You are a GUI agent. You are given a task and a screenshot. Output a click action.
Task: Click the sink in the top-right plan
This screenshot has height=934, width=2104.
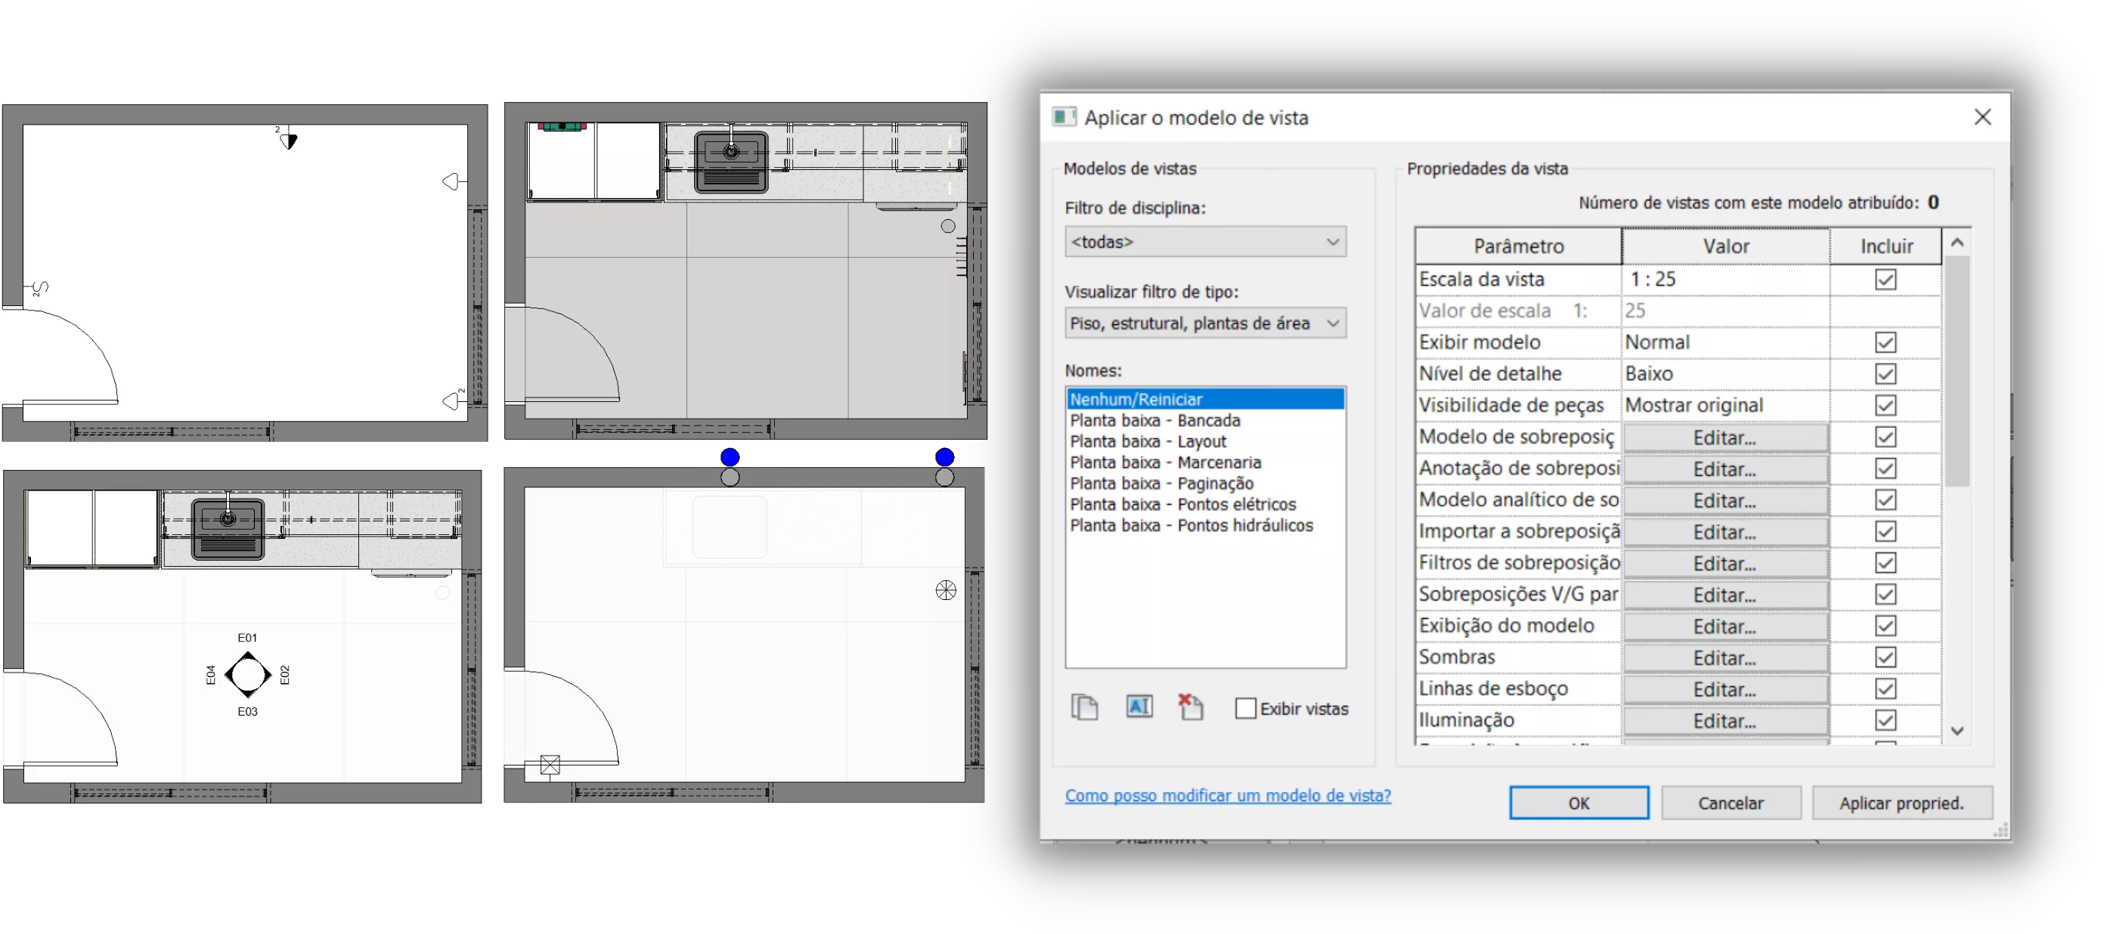click(731, 162)
